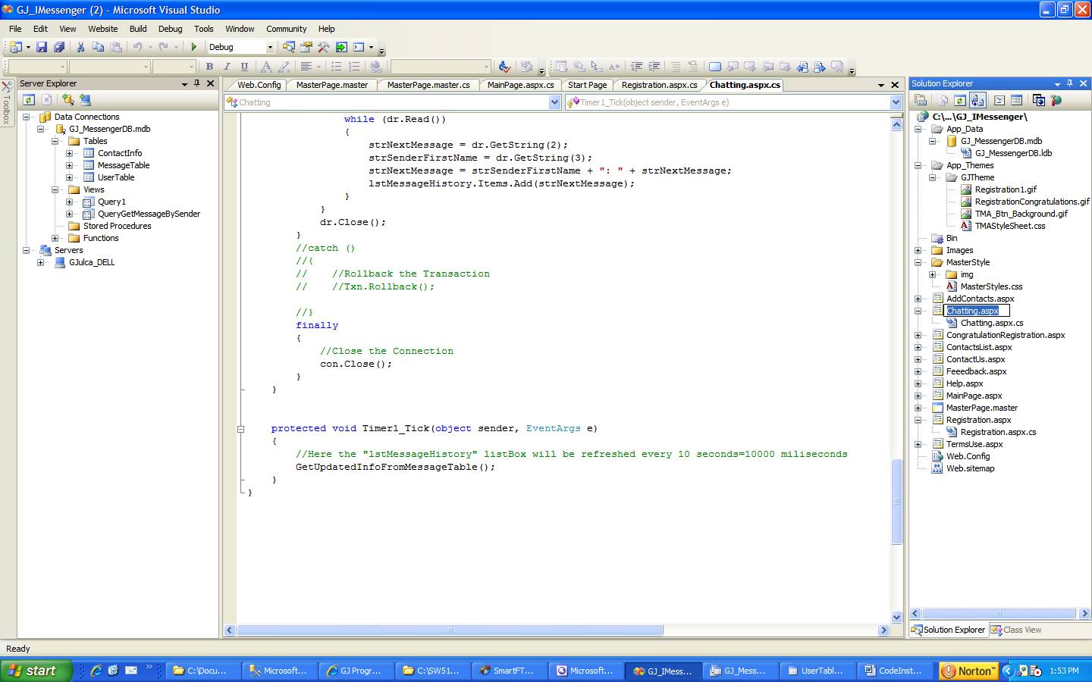The width and height of the screenshot is (1092, 682).
Task: Click the Nest Related Files icon
Action: (x=977, y=100)
